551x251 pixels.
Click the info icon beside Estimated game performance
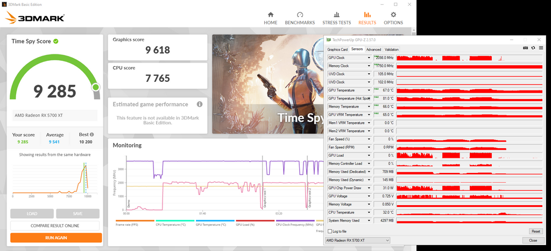pyautogui.click(x=200, y=104)
